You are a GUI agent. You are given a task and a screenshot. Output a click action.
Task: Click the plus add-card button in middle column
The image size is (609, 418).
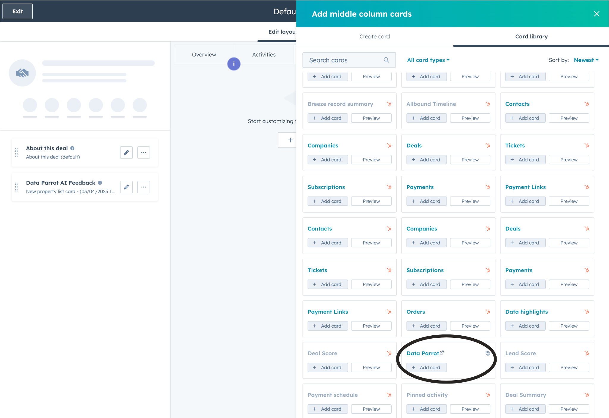(x=290, y=140)
